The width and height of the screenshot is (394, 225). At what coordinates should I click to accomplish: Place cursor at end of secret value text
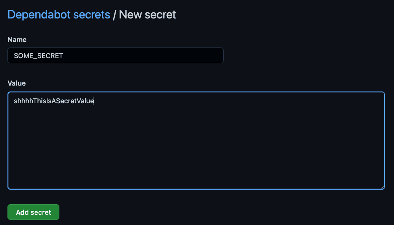[x=94, y=101]
